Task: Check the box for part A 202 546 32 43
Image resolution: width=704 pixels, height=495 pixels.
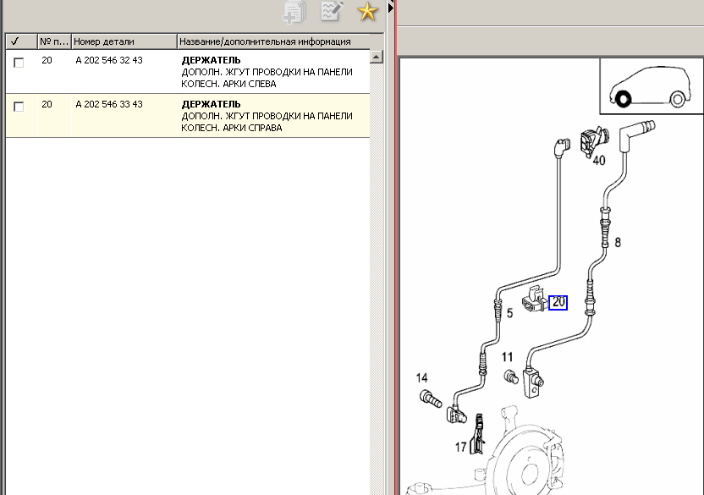Action: tap(19, 63)
